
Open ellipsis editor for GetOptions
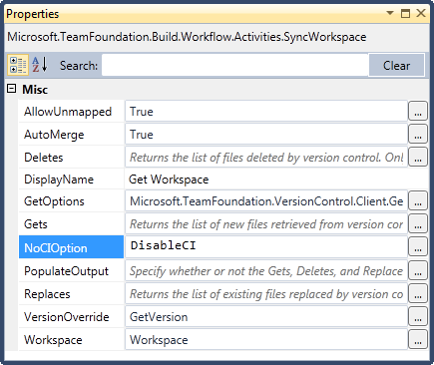[x=418, y=201]
